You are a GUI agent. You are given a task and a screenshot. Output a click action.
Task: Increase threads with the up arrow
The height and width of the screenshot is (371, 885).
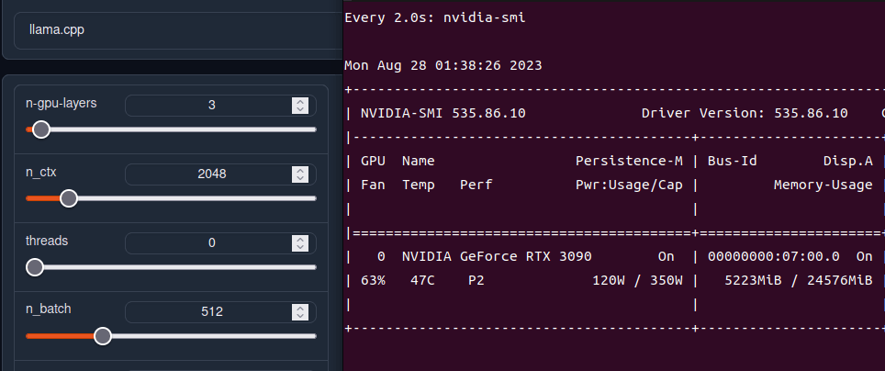pyautogui.click(x=300, y=240)
